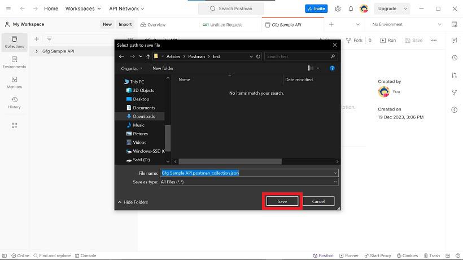Click the Save button in dialog

pos(282,201)
